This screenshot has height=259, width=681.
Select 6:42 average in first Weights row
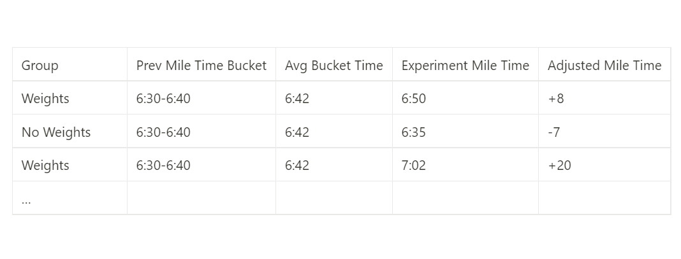coord(297,99)
